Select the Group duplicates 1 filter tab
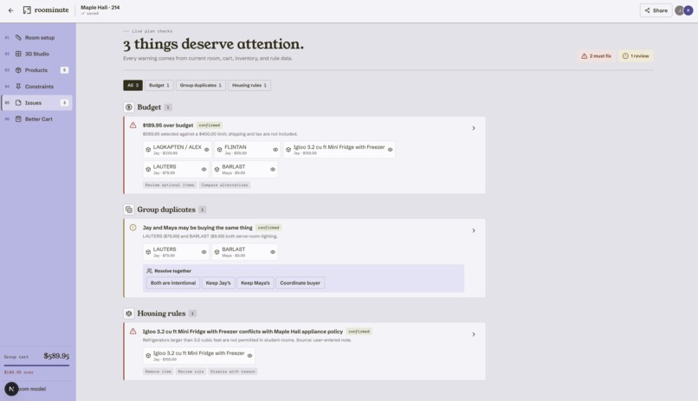Screen dimensions: 698x401 [x=201, y=85]
